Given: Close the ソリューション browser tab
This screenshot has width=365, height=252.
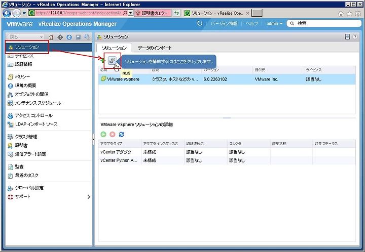Looking at the screenshot, I should pos(248,13).
